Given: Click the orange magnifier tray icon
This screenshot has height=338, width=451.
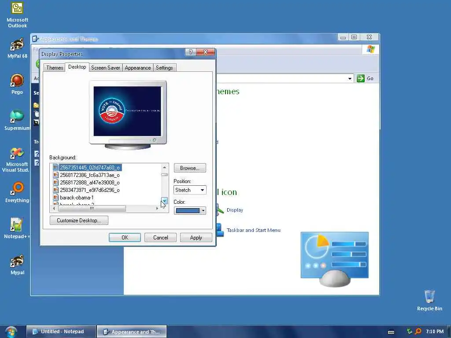Looking at the screenshot, I should [x=418, y=331].
